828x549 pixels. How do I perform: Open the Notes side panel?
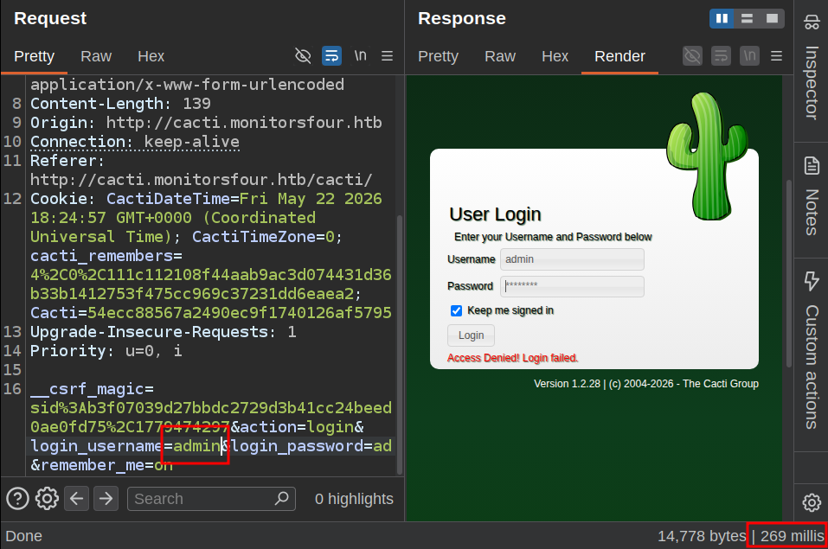[811, 198]
